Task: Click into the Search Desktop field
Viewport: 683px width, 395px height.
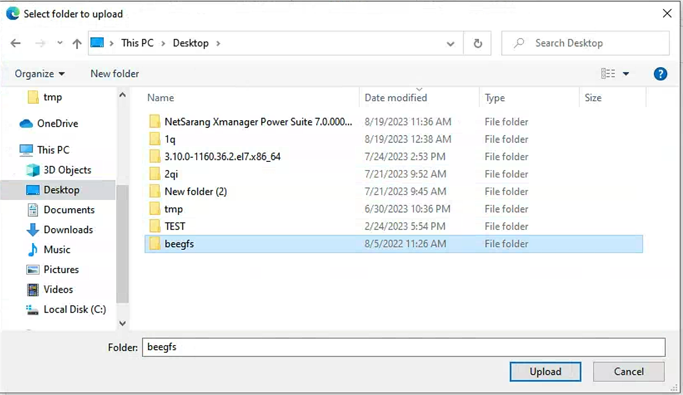Action: (x=585, y=43)
